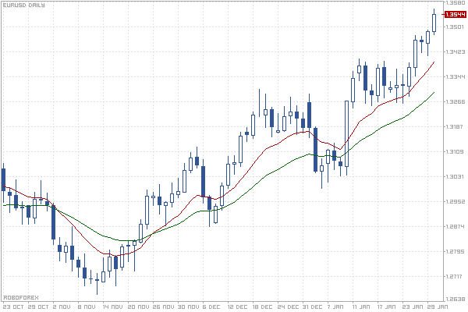Select the 1.2952 price axis label
Image resolution: width=468 pixels, height=312 pixels.
coord(456,201)
